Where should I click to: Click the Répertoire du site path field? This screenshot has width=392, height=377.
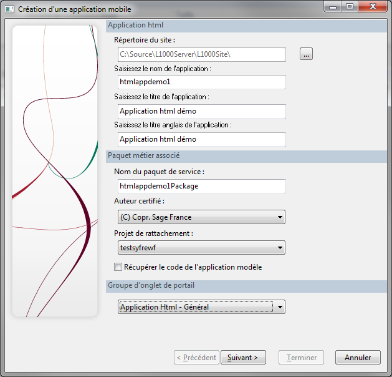coord(201,54)
